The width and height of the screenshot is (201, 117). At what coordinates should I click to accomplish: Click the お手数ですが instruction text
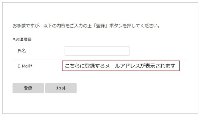[86, 26]
